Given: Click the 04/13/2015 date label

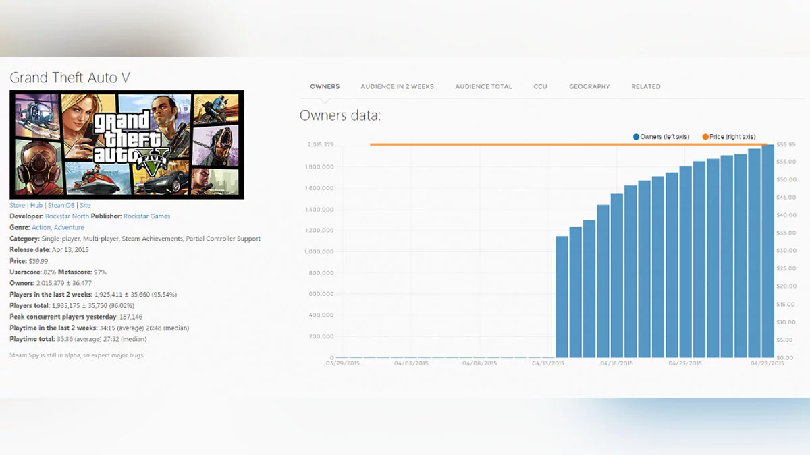Looking at the screenshot, I should tap(547, 363).
